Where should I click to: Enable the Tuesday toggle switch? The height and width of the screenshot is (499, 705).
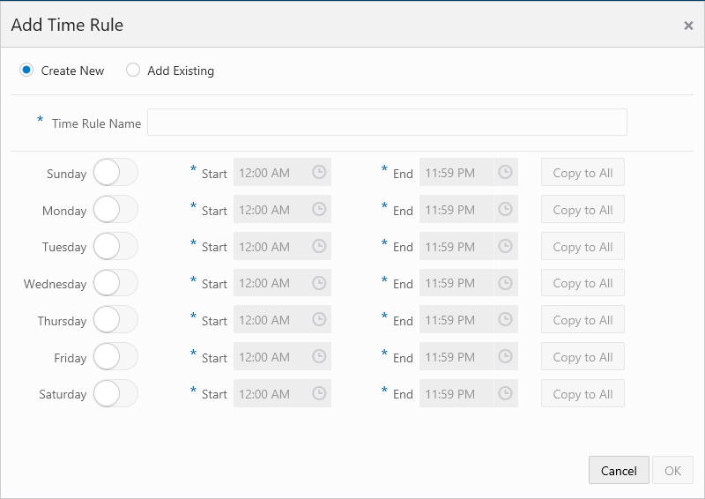pos(115,246)
